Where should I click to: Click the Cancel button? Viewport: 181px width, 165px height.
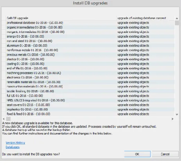pyautogui.click(x=165, y=154)
